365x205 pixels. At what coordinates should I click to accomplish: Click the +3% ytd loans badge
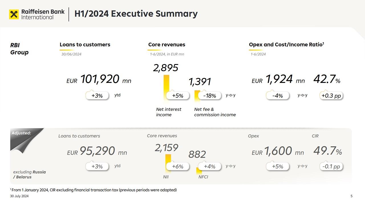point(97,96)
